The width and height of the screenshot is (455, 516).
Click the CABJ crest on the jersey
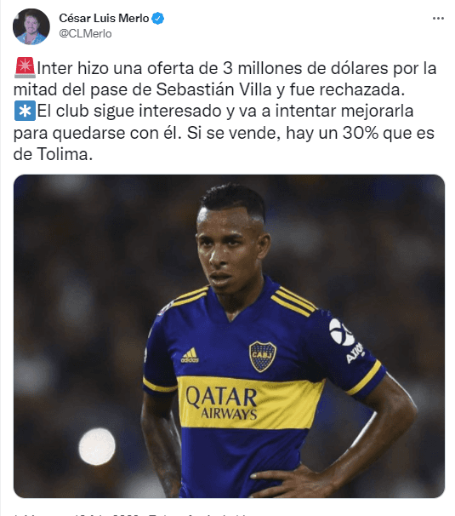point(262,357)
